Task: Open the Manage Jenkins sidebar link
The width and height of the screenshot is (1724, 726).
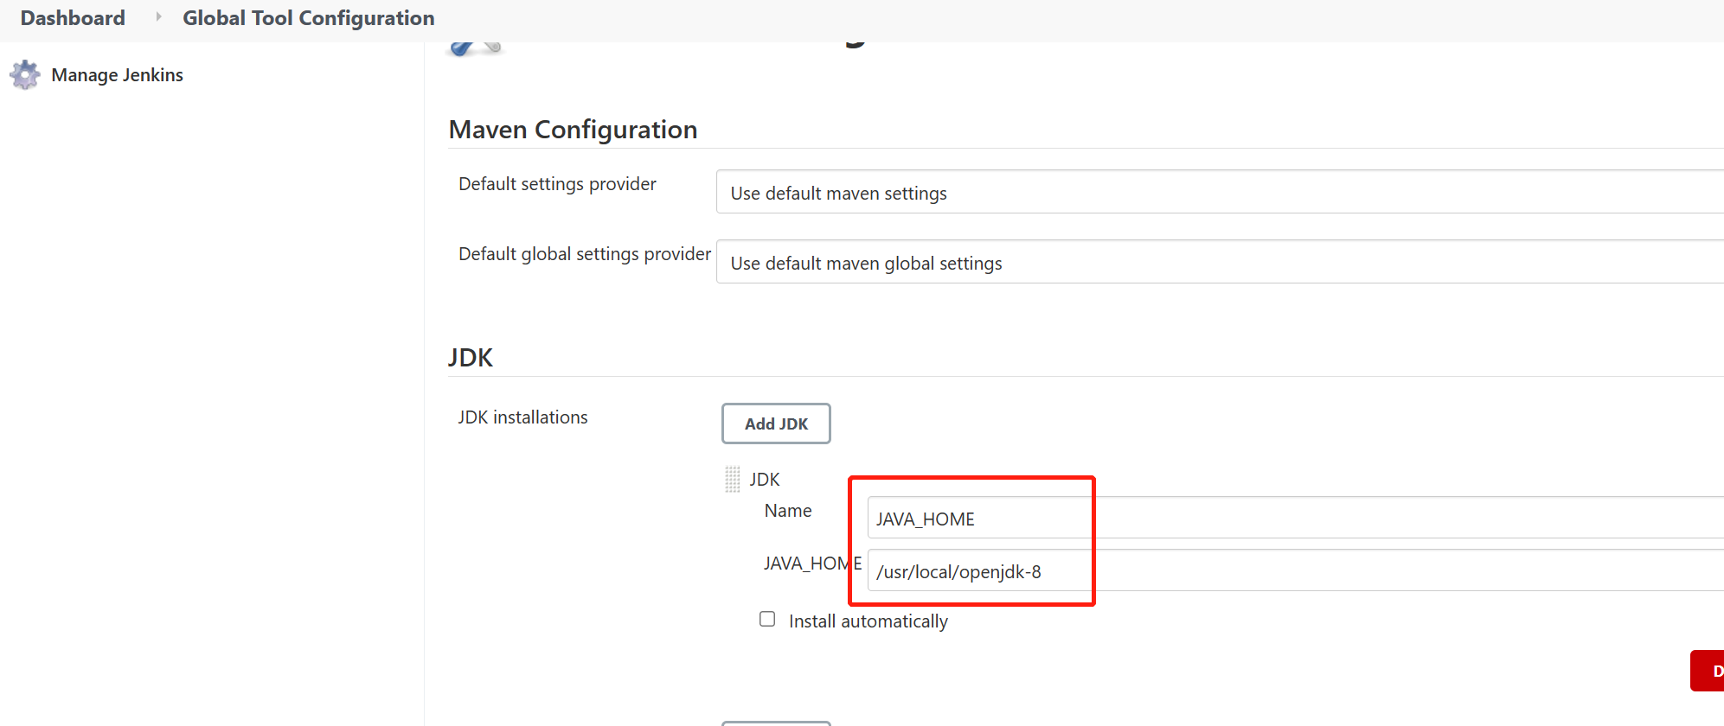Action: pyautogui.click(x=117, y=75)
